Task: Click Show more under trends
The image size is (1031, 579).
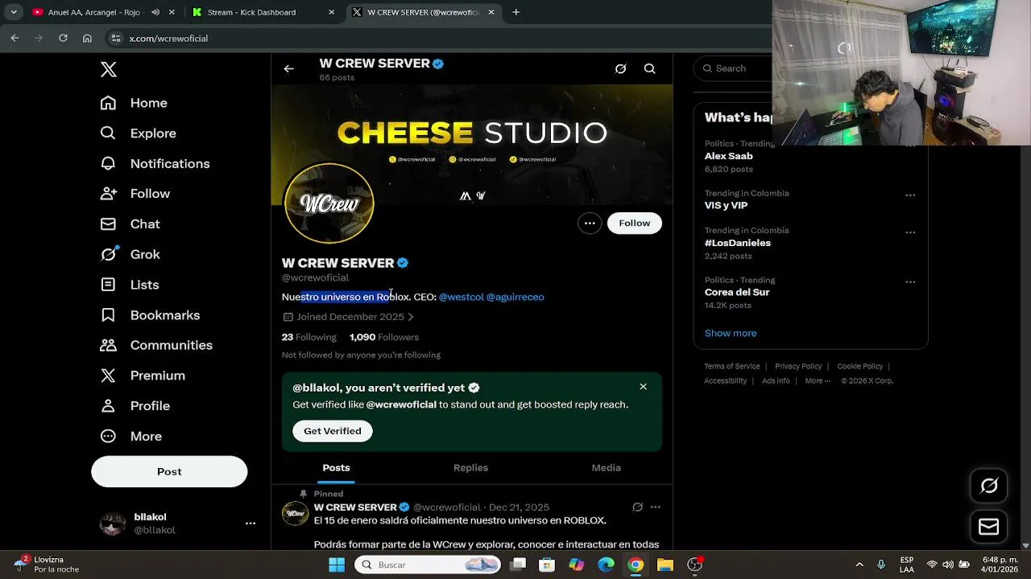Action: click(x=731, y=333)
